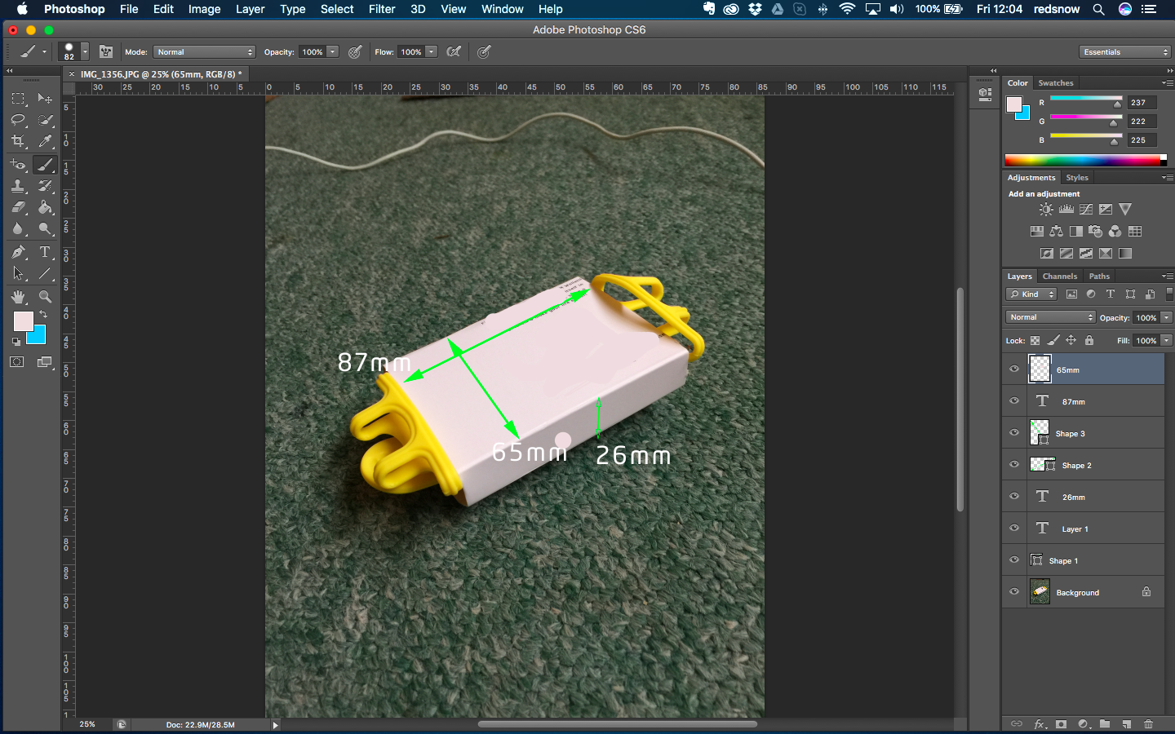1175x734 pixels.
Task: Select the Type tool in toolbar
Action: (x=45, y=252)
